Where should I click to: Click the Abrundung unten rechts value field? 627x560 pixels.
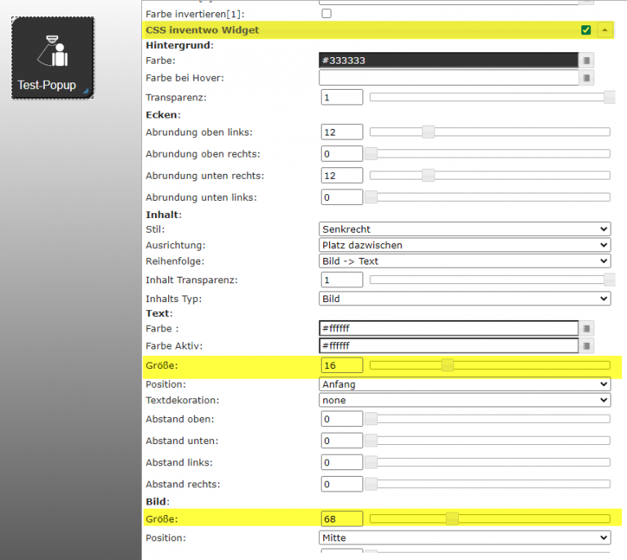342,176
